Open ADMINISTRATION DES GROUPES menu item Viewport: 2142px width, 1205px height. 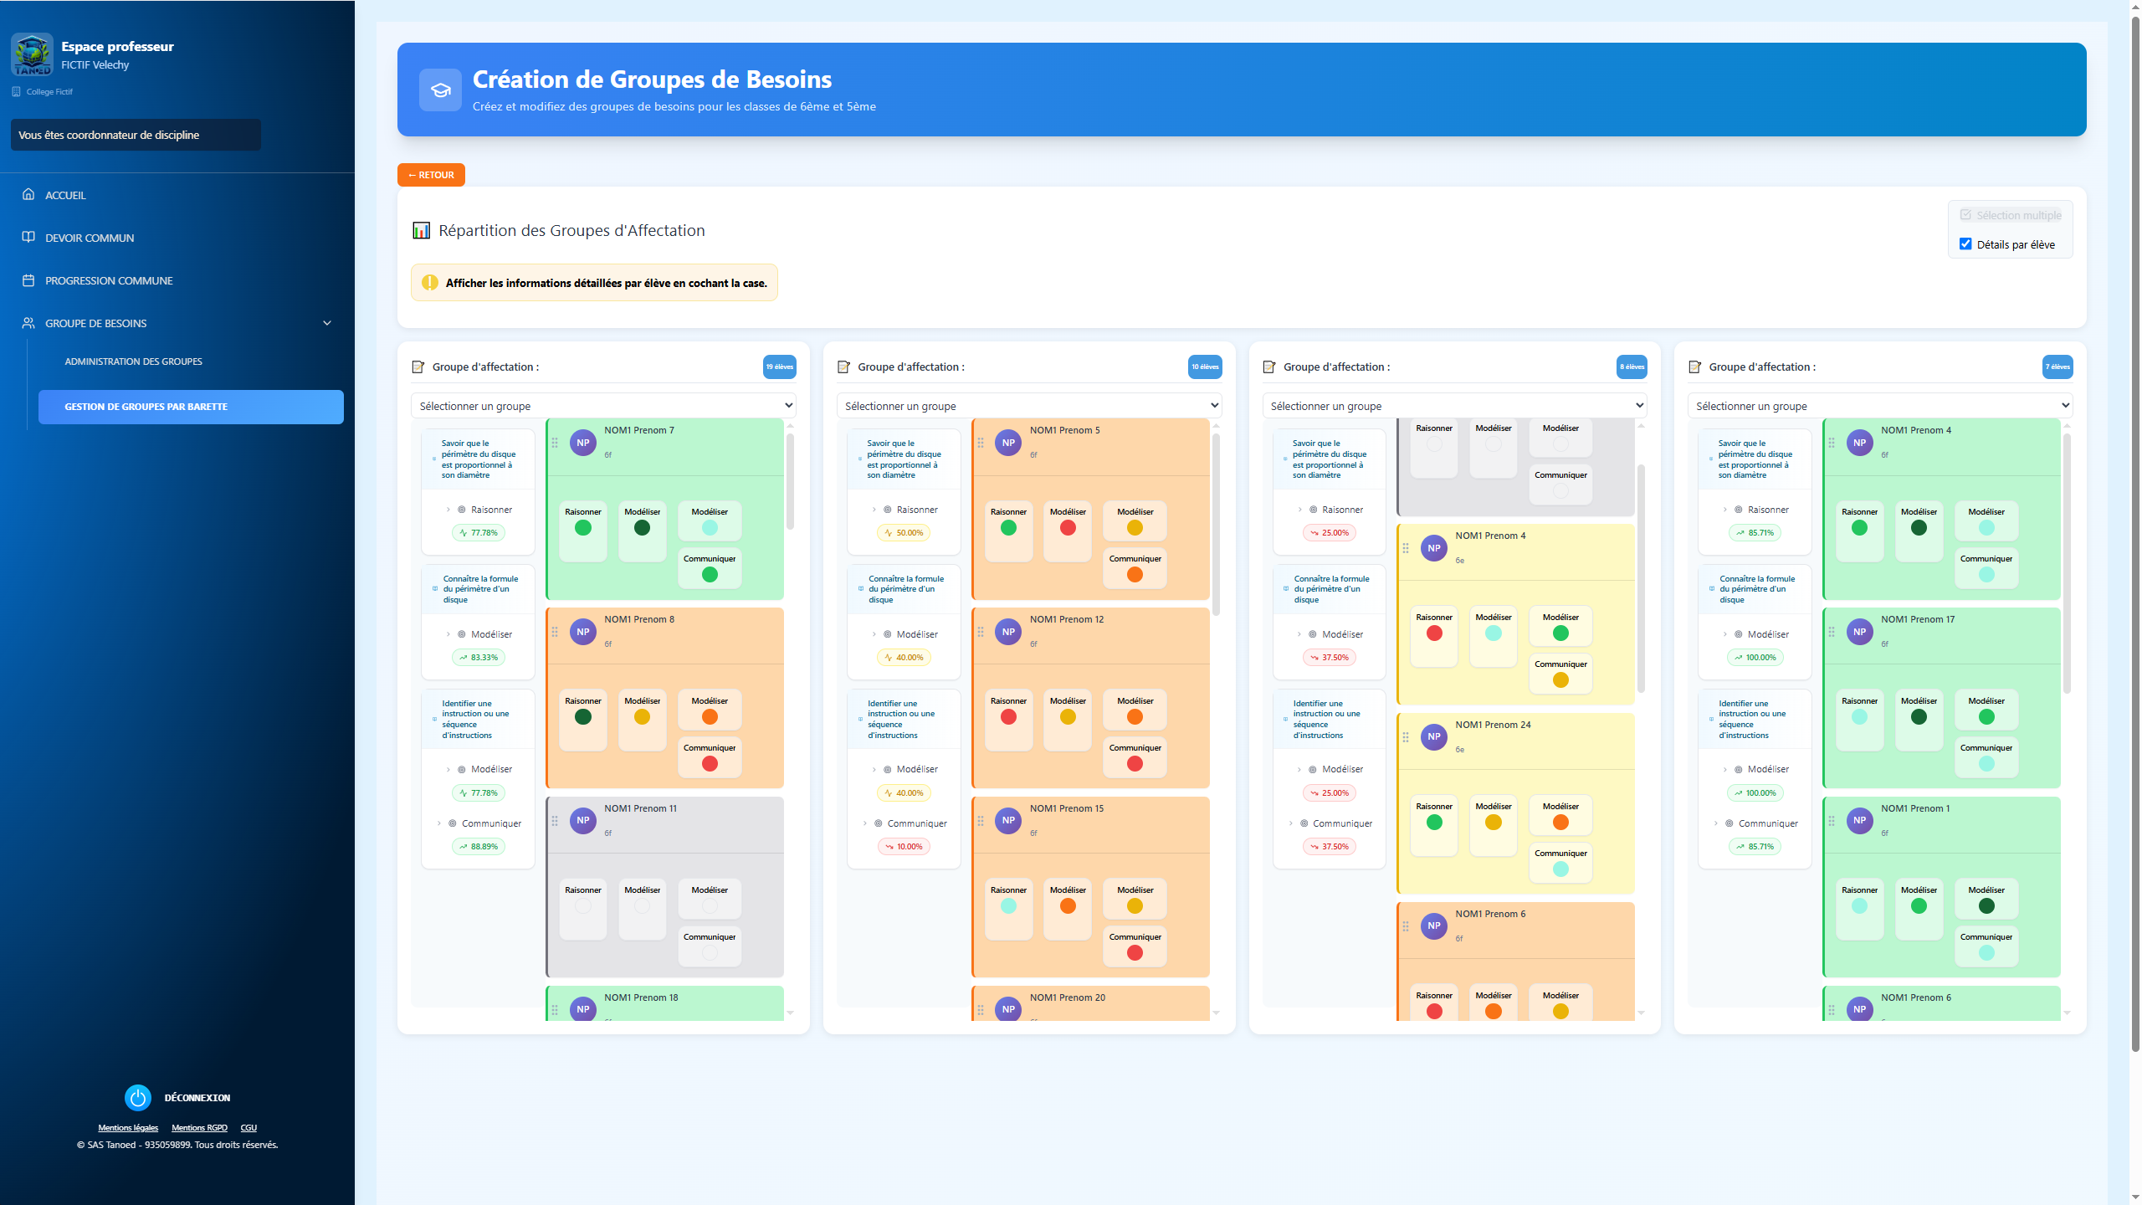pos(133,361)
